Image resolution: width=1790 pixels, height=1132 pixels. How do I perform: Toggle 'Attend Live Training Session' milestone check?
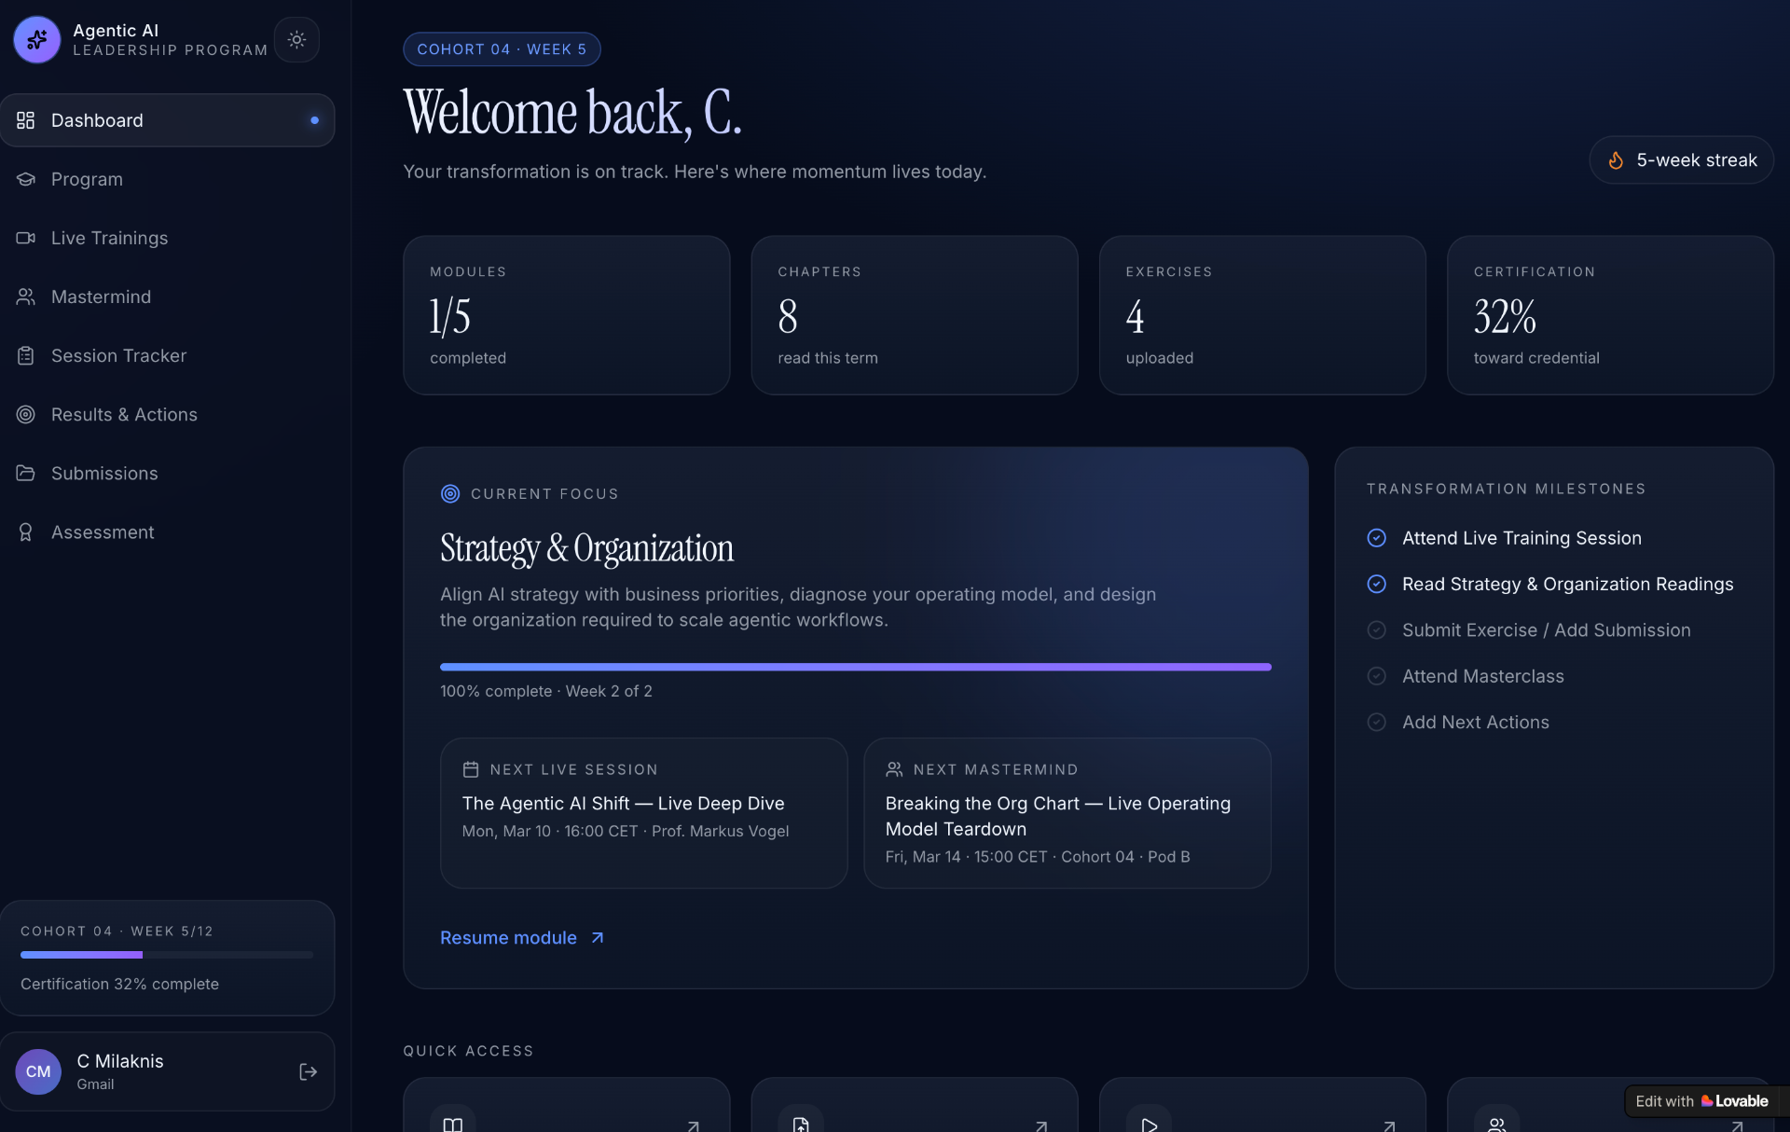(1376, 538)
